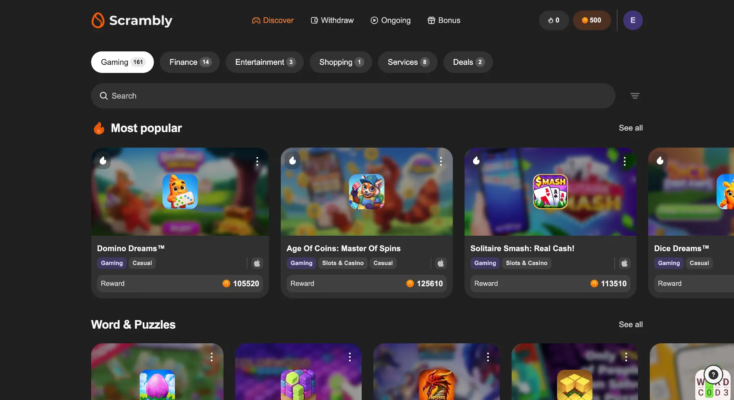Screen dimensions: 734x400
Task: Click the help question mark button
Action: coord(713,374)
